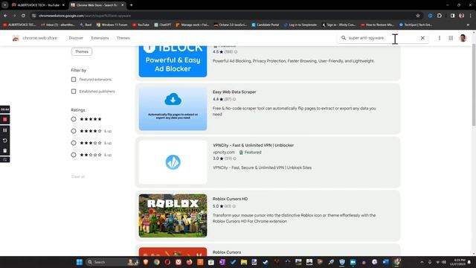Click the vpncity.com publisher link

point(224,152)
